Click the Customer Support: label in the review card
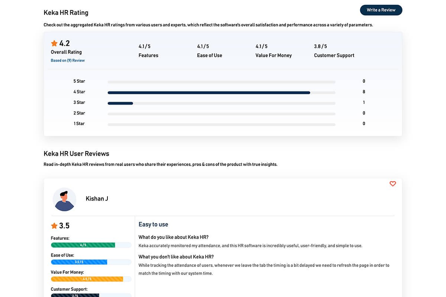The height and width of the screenshot is (297, 446). pos(69,289)
